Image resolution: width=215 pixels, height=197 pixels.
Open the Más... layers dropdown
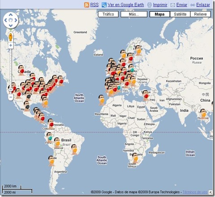point(134,14)
